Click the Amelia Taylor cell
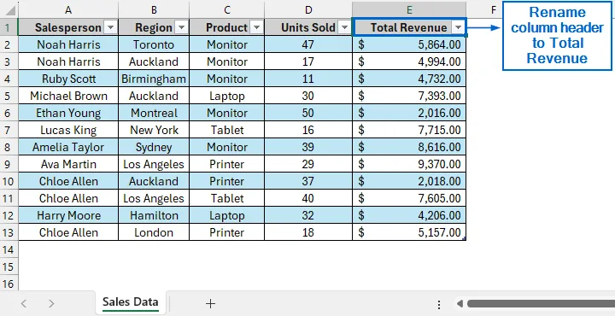Viewport: 615px width, 316px height. pos(68,147)
